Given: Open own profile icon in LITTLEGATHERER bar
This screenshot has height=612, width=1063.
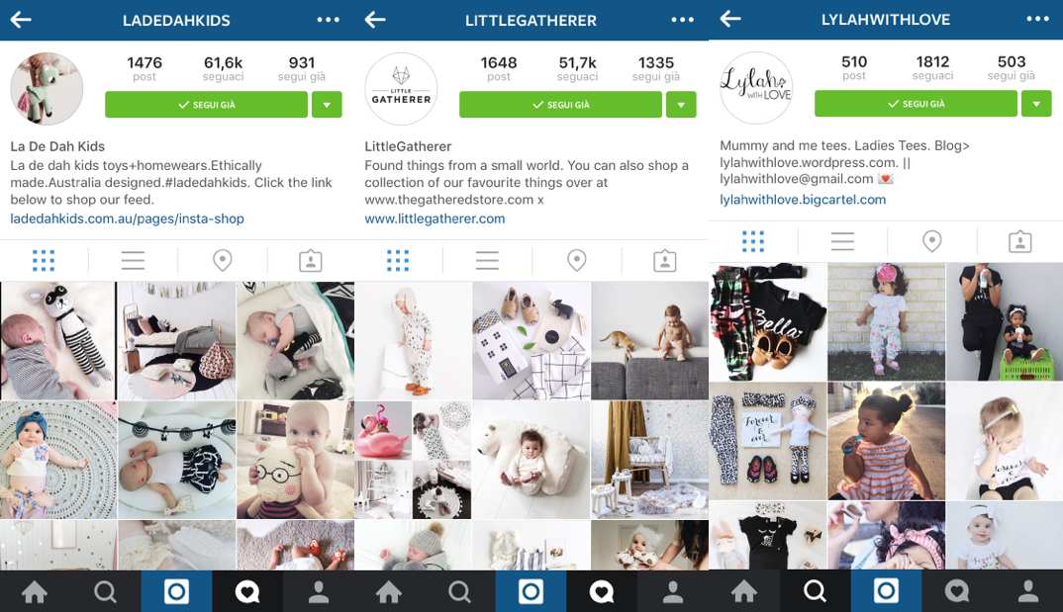Looking at the screenshot, I should [x=672, y=591].
